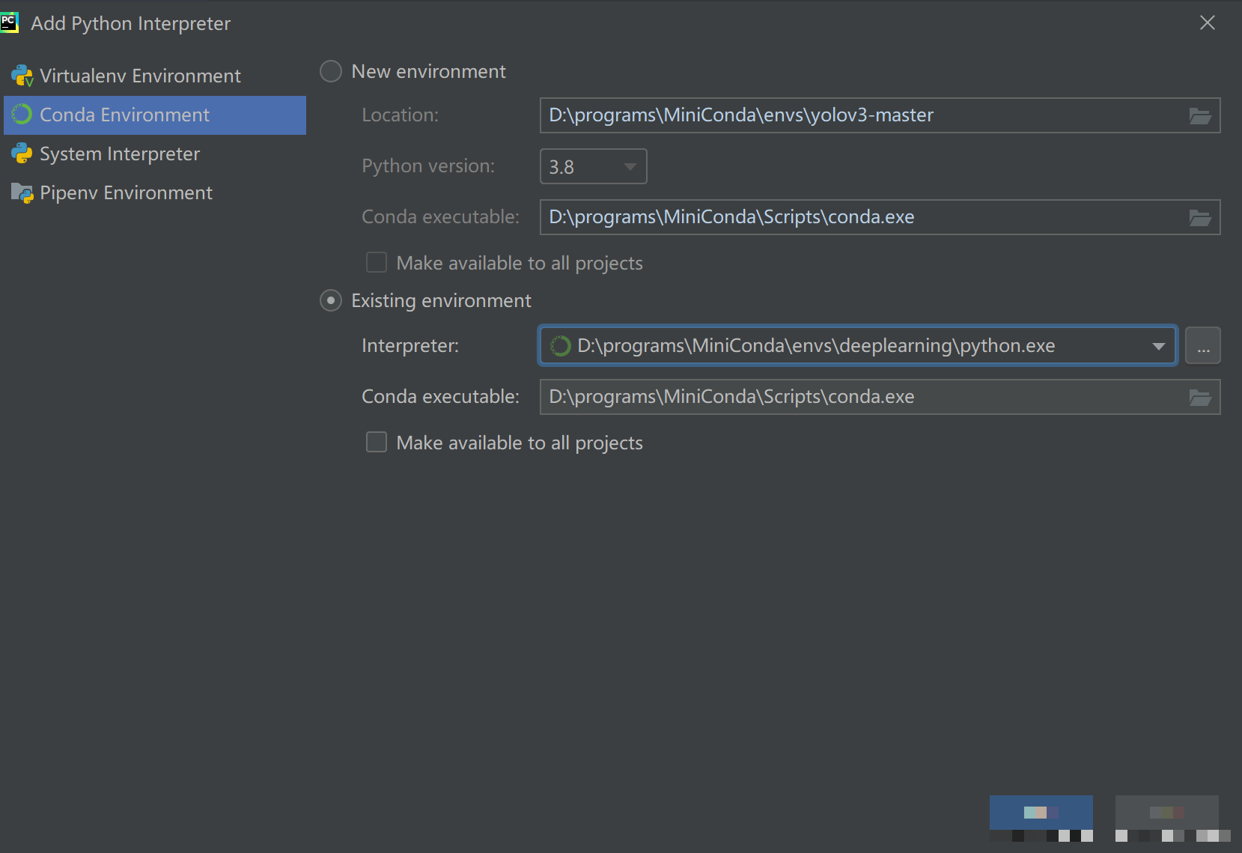Switch to Virtualenv Environment
The image size is (1242, 853).
(140, 76)
